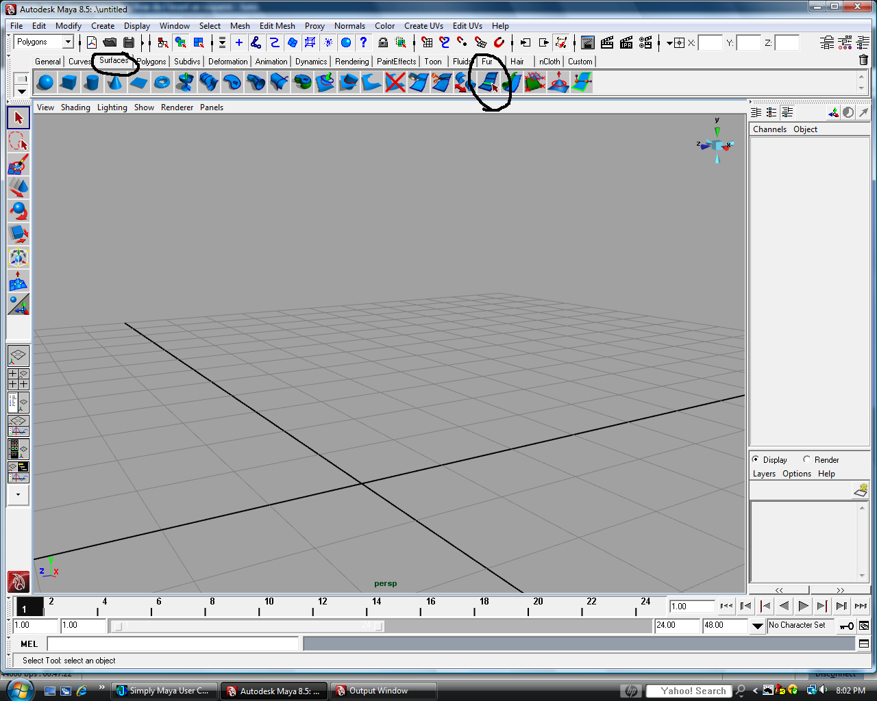877x701 pixels.
Task: Toggle snap to grids icon
Action: click(x=427, y=42)
